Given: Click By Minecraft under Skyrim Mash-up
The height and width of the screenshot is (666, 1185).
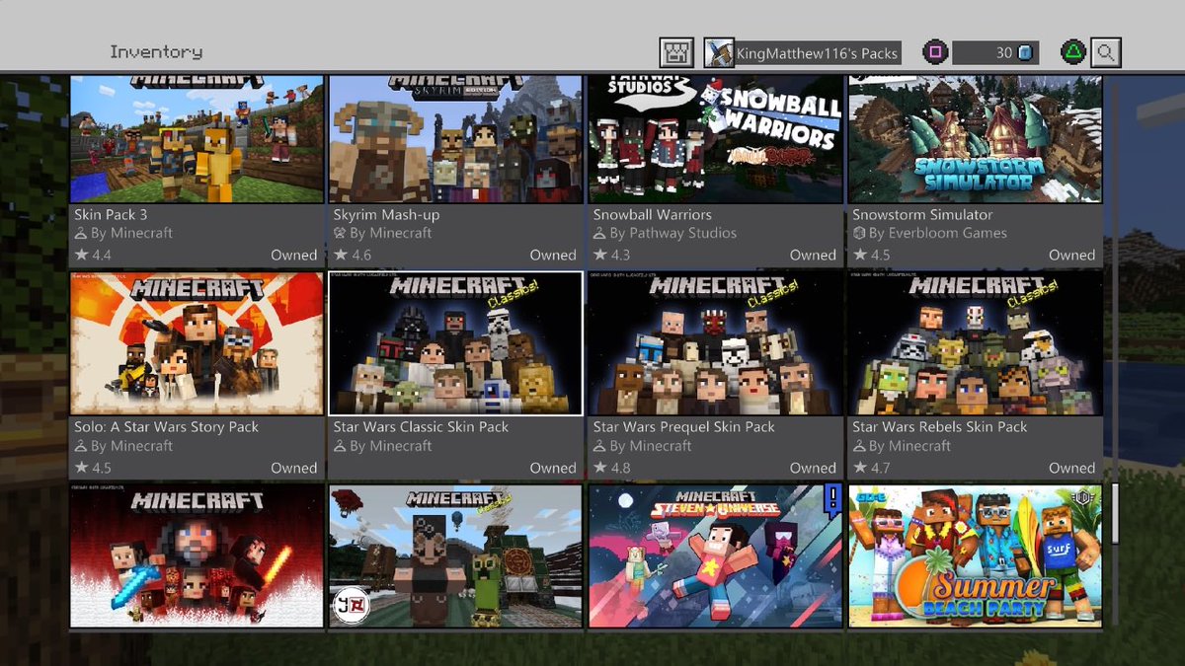Looking at the screenshot, I should (391, 234).
